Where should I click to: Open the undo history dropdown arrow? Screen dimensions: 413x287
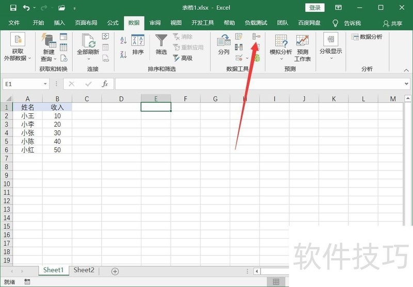(35, 8)
